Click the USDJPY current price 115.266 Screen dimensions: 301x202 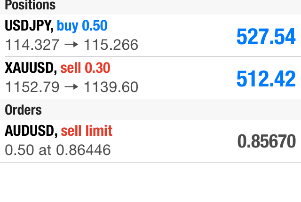pyautogui.click(x=111, y=45)
